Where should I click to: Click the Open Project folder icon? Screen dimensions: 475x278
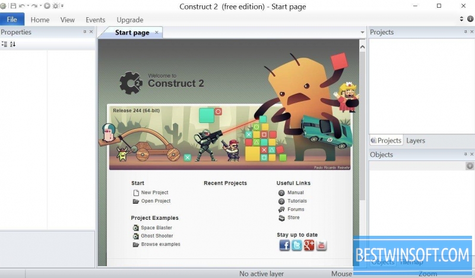tap(136, 201)
